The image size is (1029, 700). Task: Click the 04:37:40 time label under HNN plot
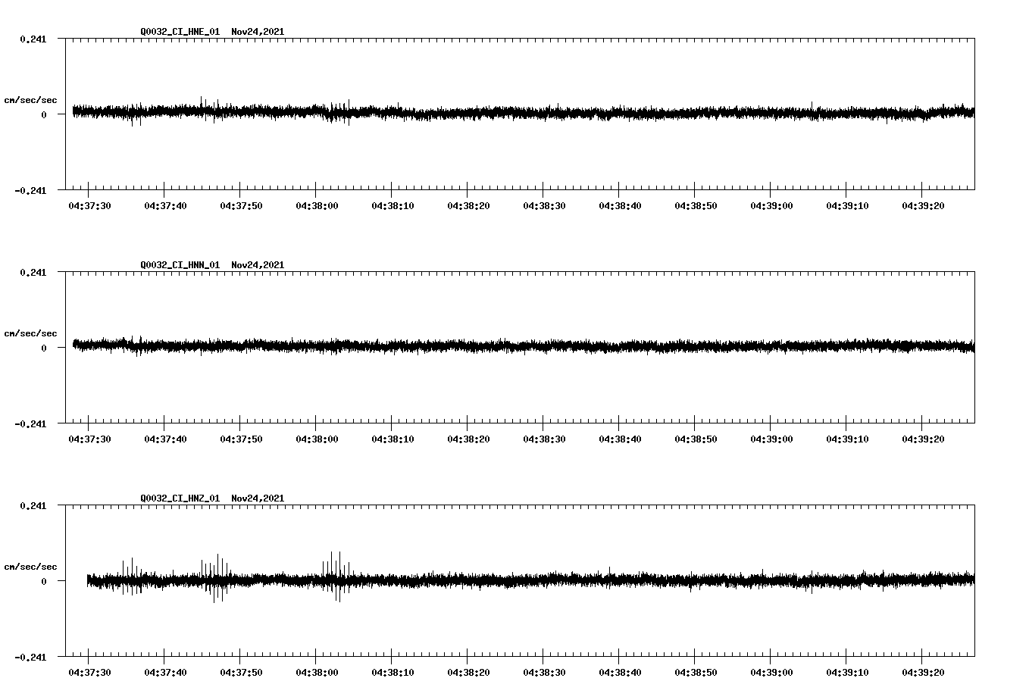(165, 439)
